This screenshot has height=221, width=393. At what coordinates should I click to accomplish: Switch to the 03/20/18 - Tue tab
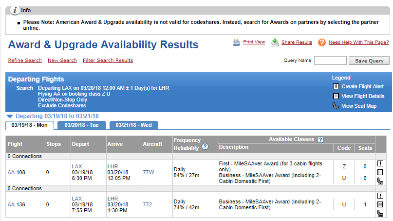82,125
